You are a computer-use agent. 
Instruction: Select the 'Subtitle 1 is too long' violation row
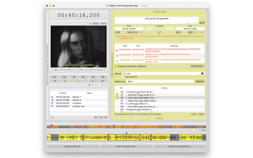tap(160, 55)
